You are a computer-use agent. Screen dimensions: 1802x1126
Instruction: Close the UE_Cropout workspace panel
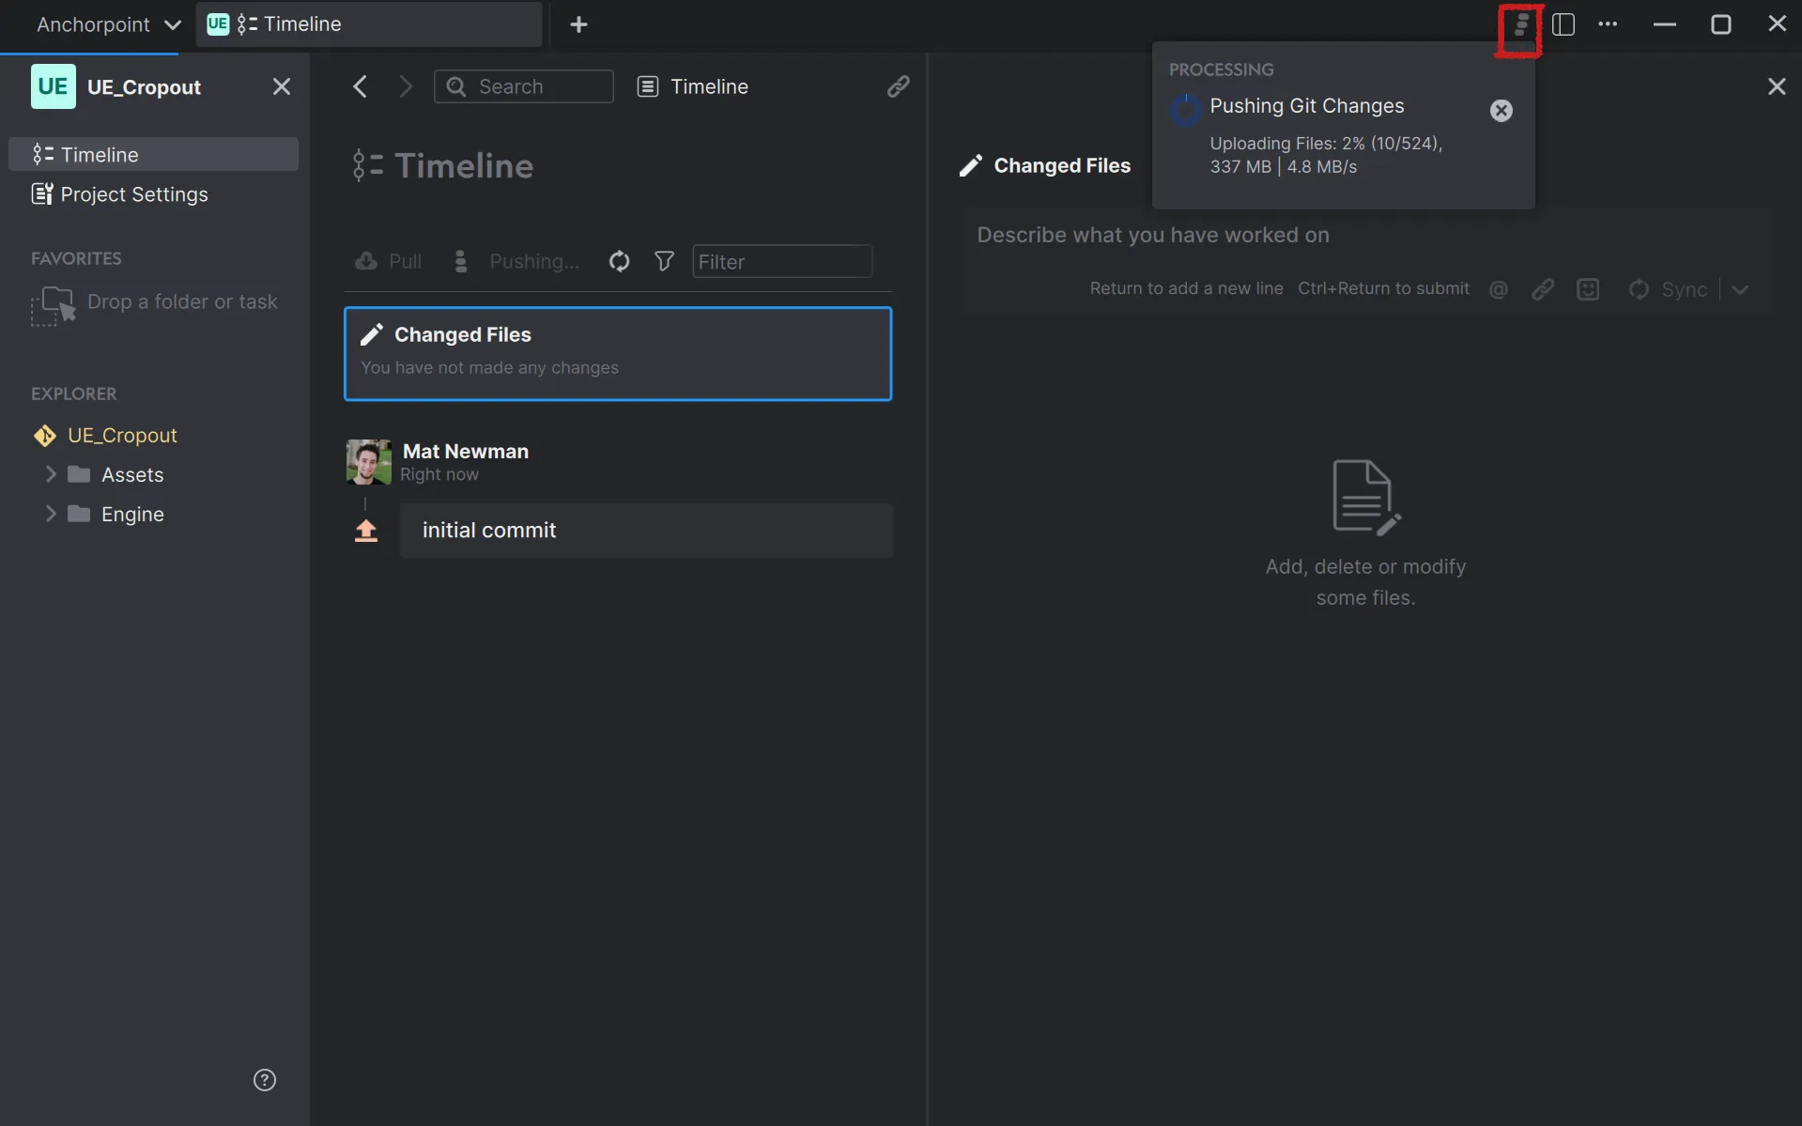click(x=281, y=86)
